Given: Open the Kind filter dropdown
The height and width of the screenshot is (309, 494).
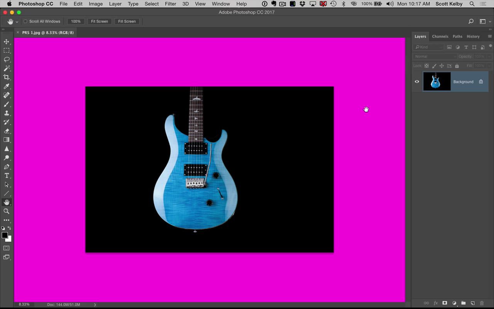Looking at the screenshot, I should (x=428, y=47).
